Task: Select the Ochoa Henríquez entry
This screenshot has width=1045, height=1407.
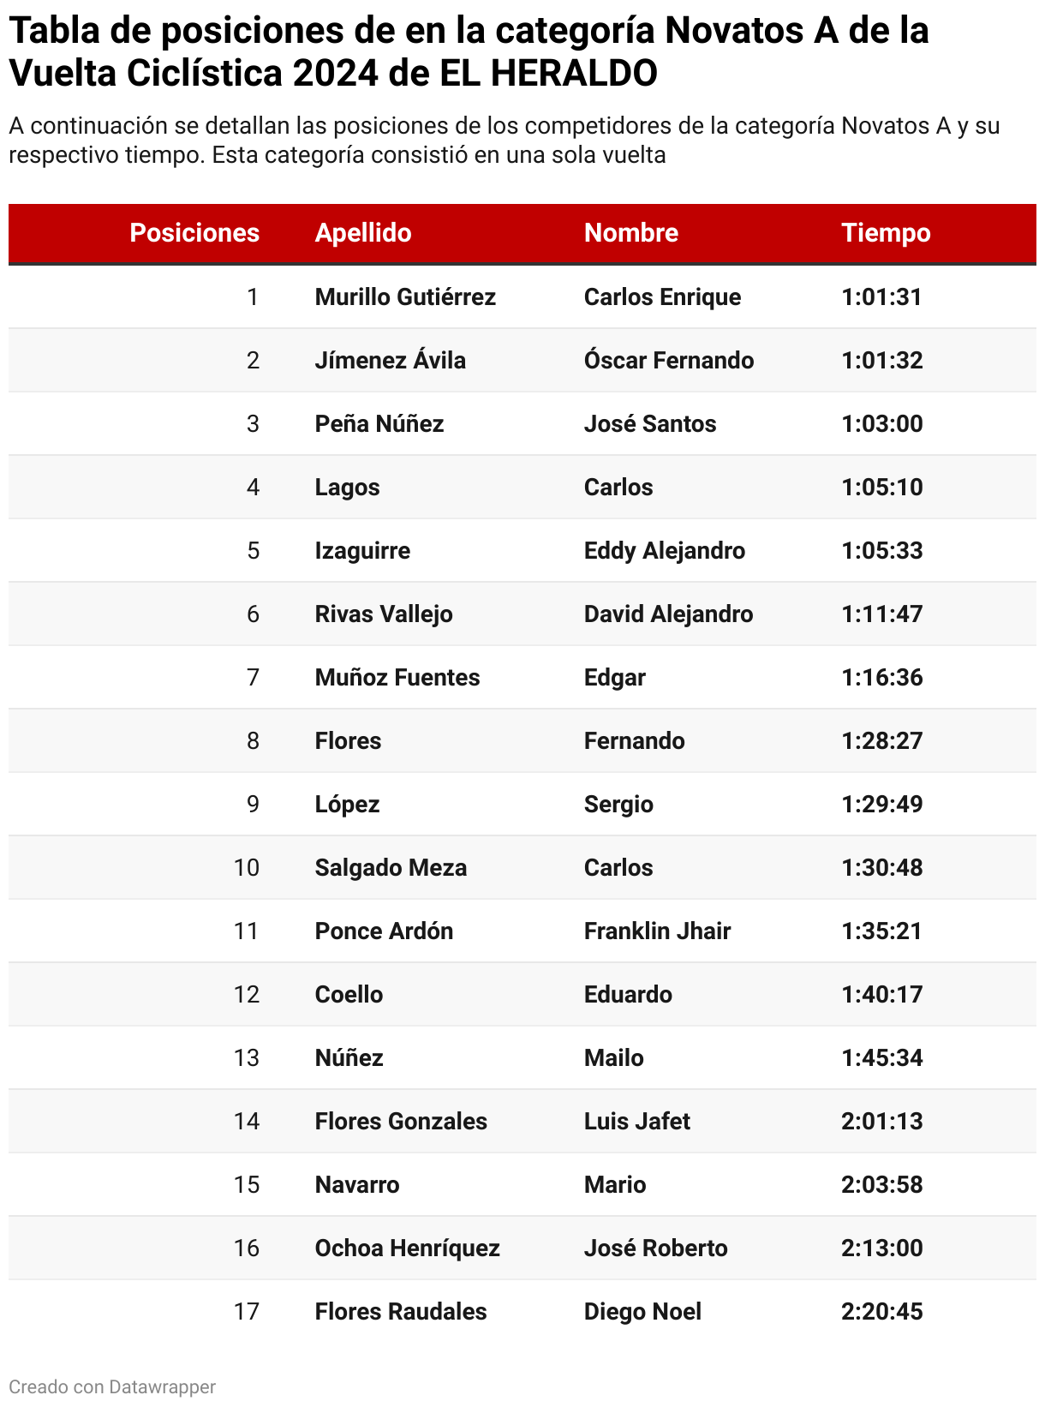Action: click(407, 1248)
